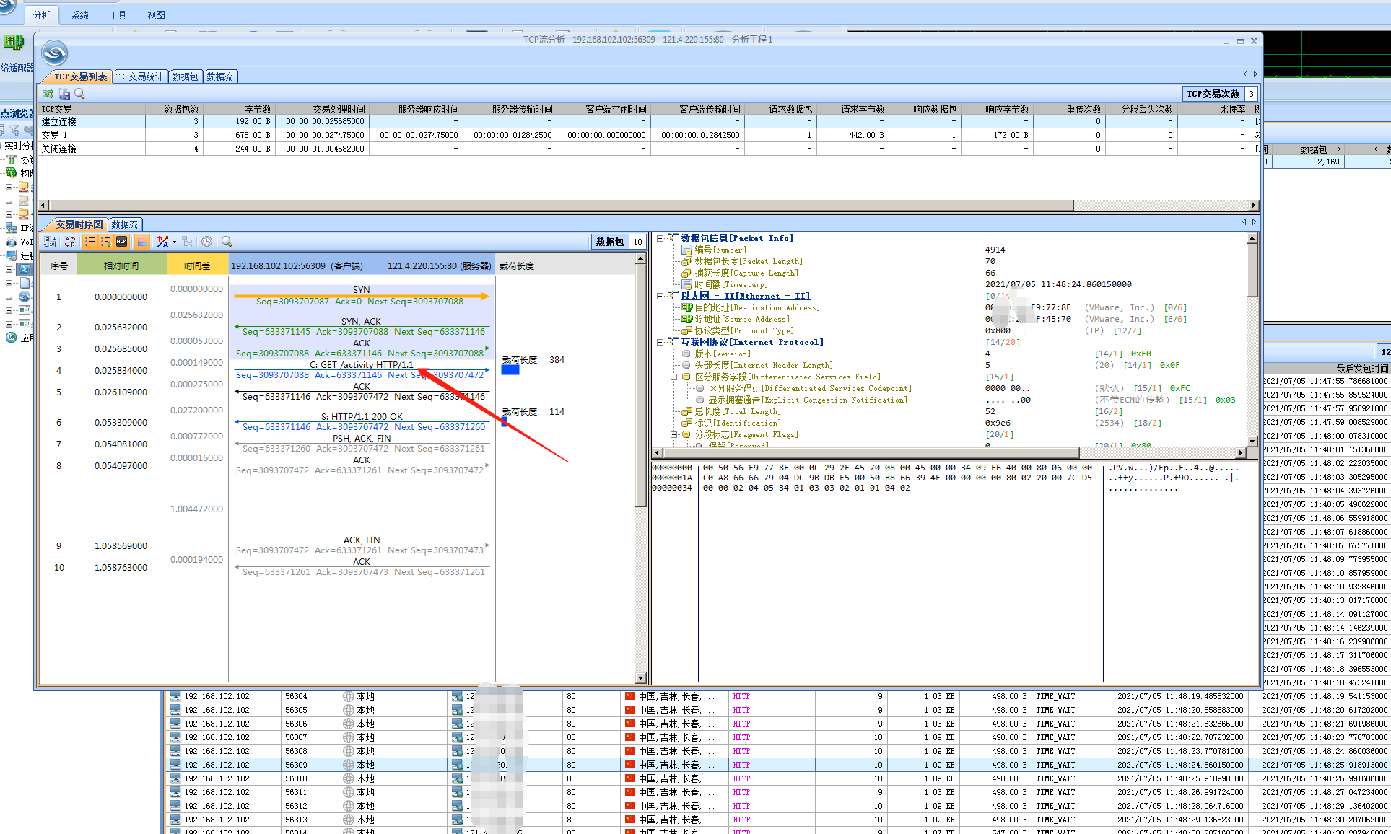
Task: Open the 系统 menu
Action: (x=80, y=14)
